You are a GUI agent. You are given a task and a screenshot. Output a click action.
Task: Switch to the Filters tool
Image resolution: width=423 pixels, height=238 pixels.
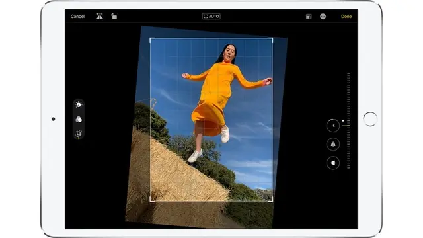click(79, 119)
